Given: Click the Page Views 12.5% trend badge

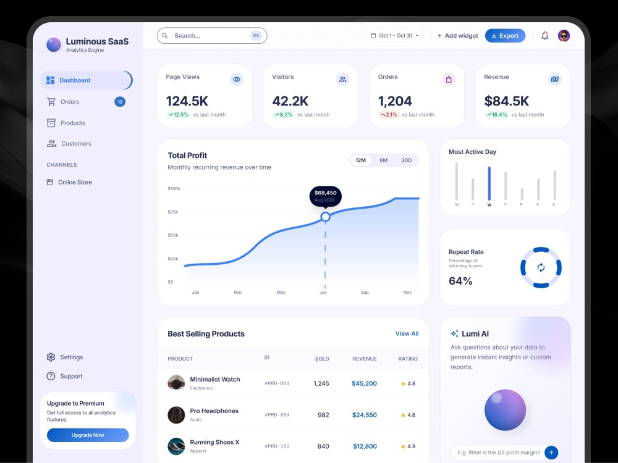Looking at the screenshot, I should [x=179, y=115].
